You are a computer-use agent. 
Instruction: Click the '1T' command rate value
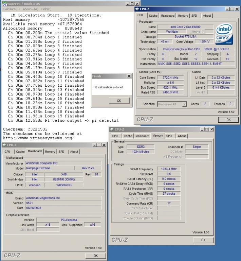(169, 204)
